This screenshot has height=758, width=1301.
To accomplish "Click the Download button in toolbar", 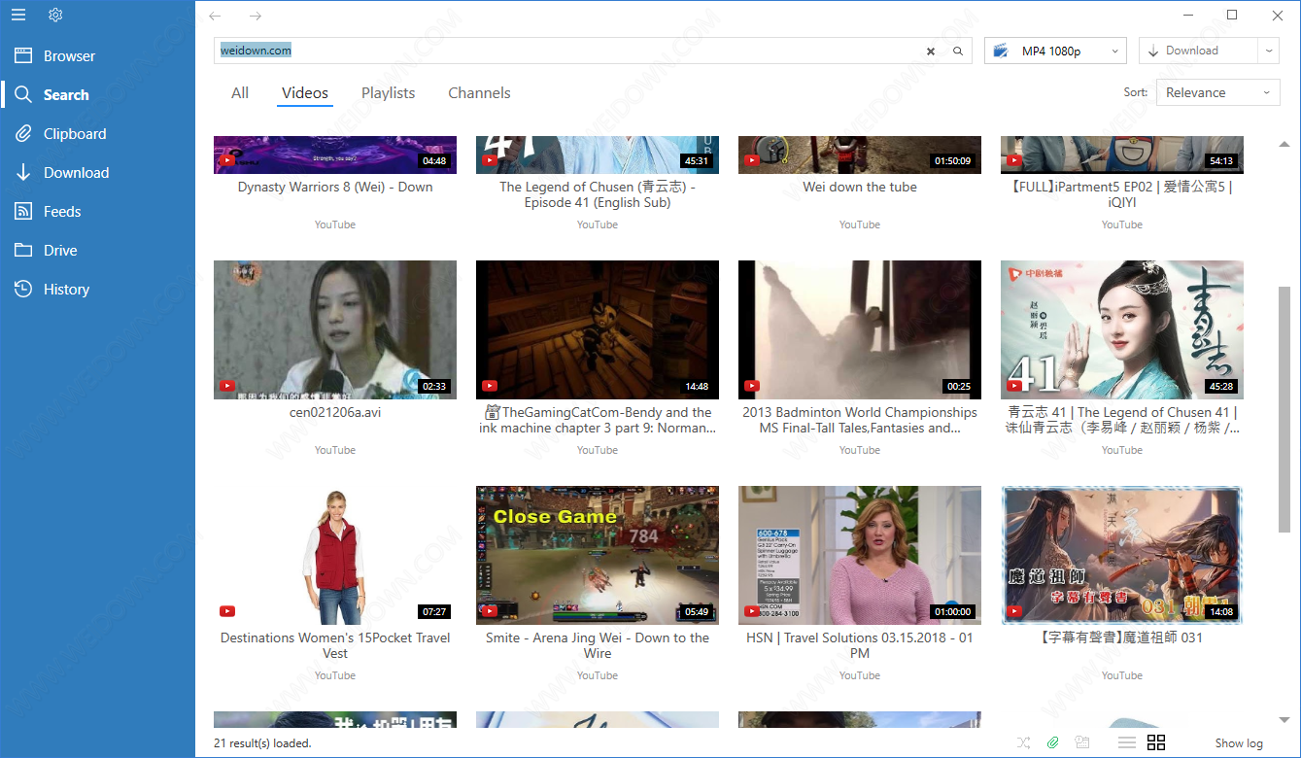I will (1198, 51).
